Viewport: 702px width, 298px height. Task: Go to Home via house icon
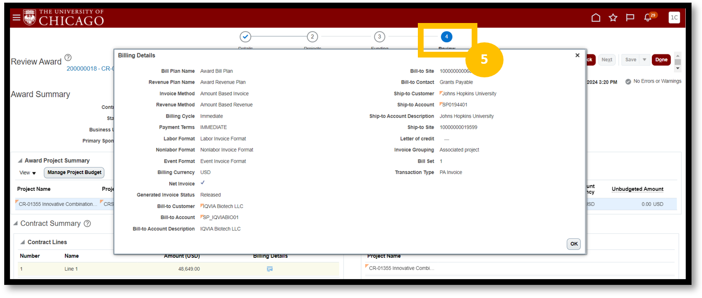(595, 18)
